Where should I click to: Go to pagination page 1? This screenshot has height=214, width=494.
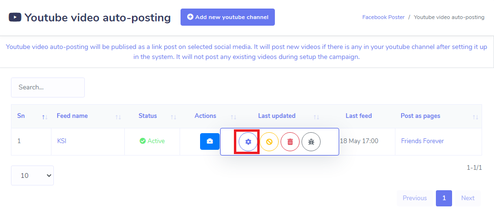[x=444, y=198]
